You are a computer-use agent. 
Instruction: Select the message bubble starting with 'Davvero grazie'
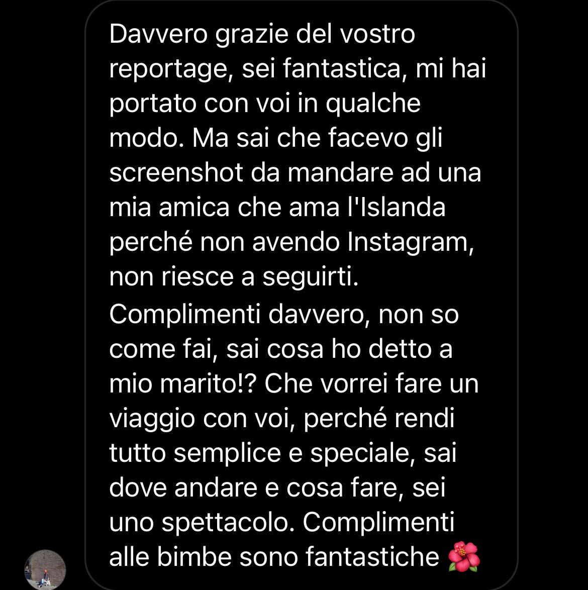click(x=302, y=295)
